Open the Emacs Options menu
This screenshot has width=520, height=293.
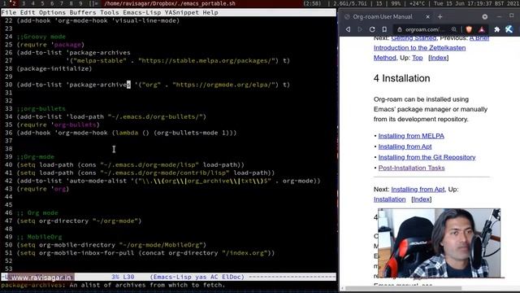[52, 13]
